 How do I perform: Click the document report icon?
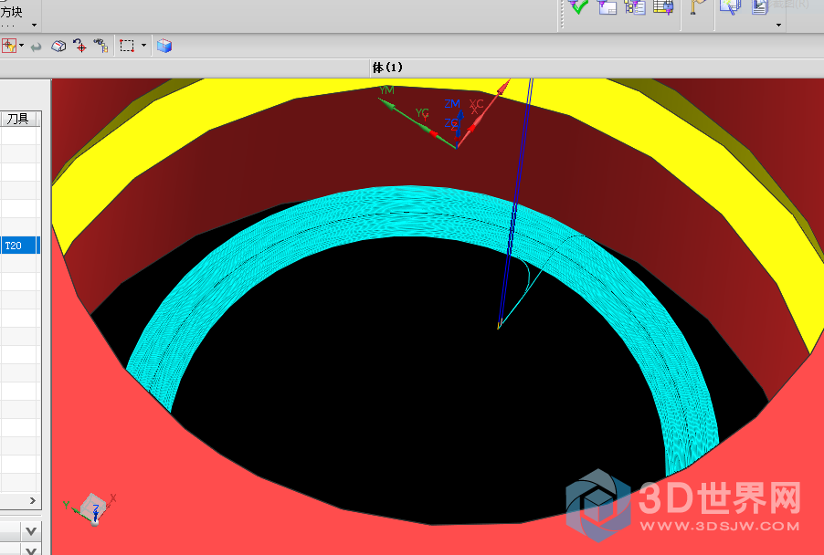click(760, 6)
